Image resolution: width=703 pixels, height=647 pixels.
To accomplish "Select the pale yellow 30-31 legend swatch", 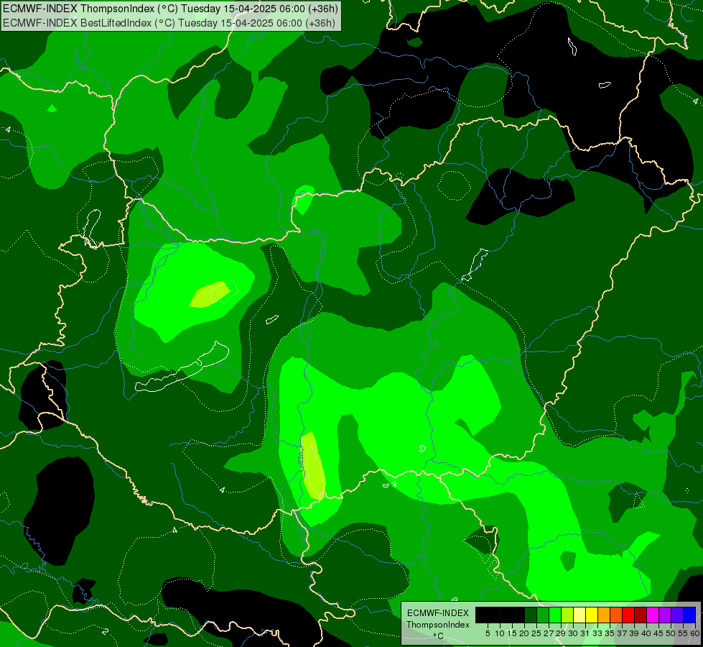I will coord(579,615).
